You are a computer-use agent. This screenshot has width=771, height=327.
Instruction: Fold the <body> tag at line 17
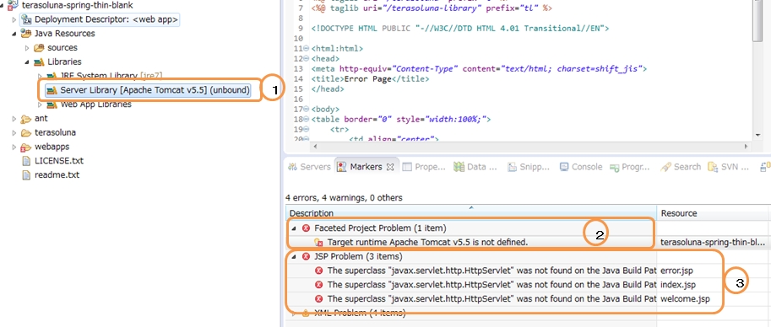coord(307,109)
